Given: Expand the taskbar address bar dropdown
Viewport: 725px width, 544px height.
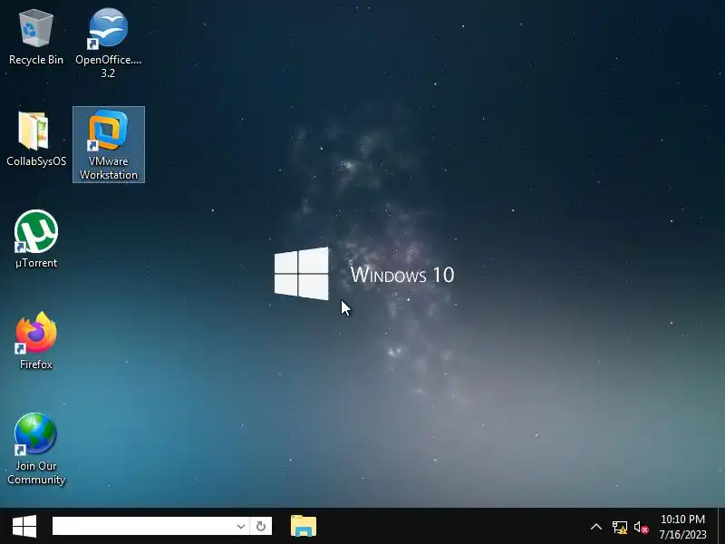Looking at the screenshot, I should (241, 526).
